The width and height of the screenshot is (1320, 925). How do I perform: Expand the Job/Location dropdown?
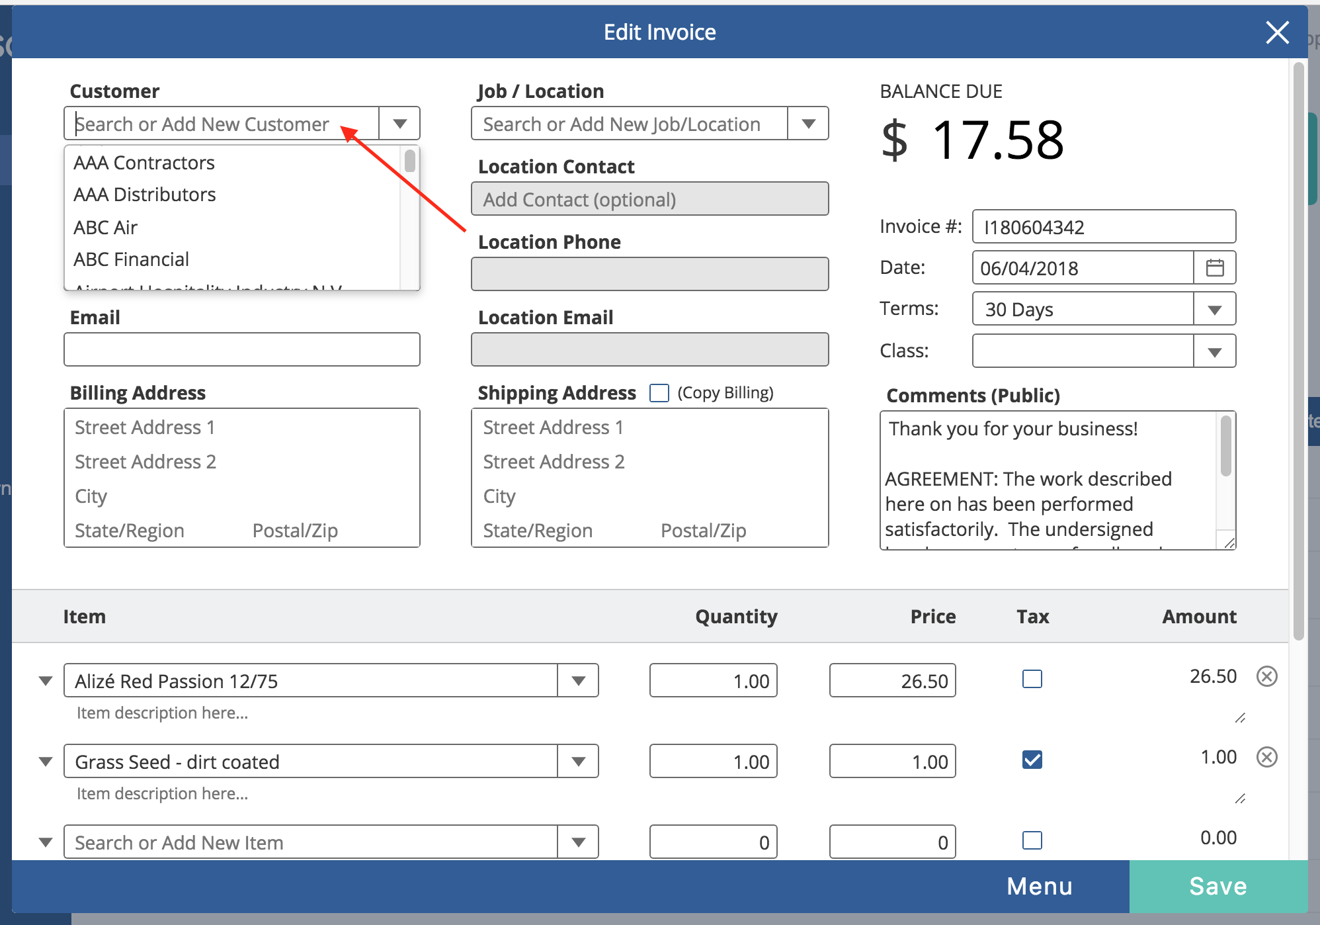coord(808,123)
